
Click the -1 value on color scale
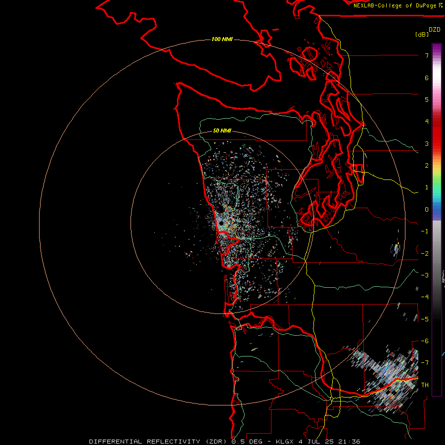click(425, 231)
